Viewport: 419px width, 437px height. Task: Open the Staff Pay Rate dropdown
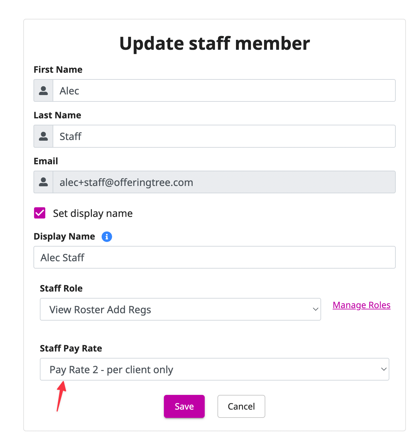(214, 369)
